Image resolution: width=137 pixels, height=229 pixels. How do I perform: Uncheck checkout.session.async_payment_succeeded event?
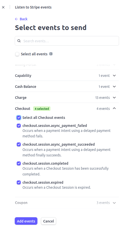(19, 144)
